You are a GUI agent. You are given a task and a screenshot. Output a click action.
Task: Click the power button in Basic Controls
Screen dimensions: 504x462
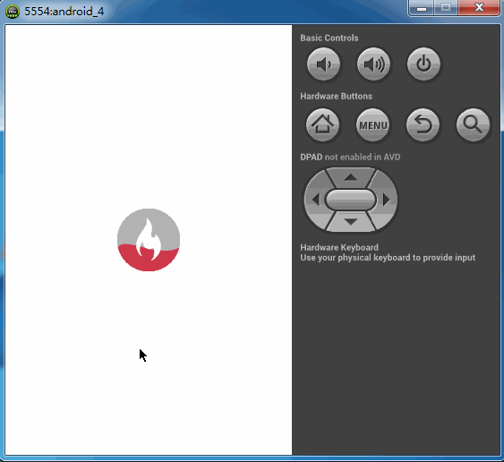coord(423,64)
